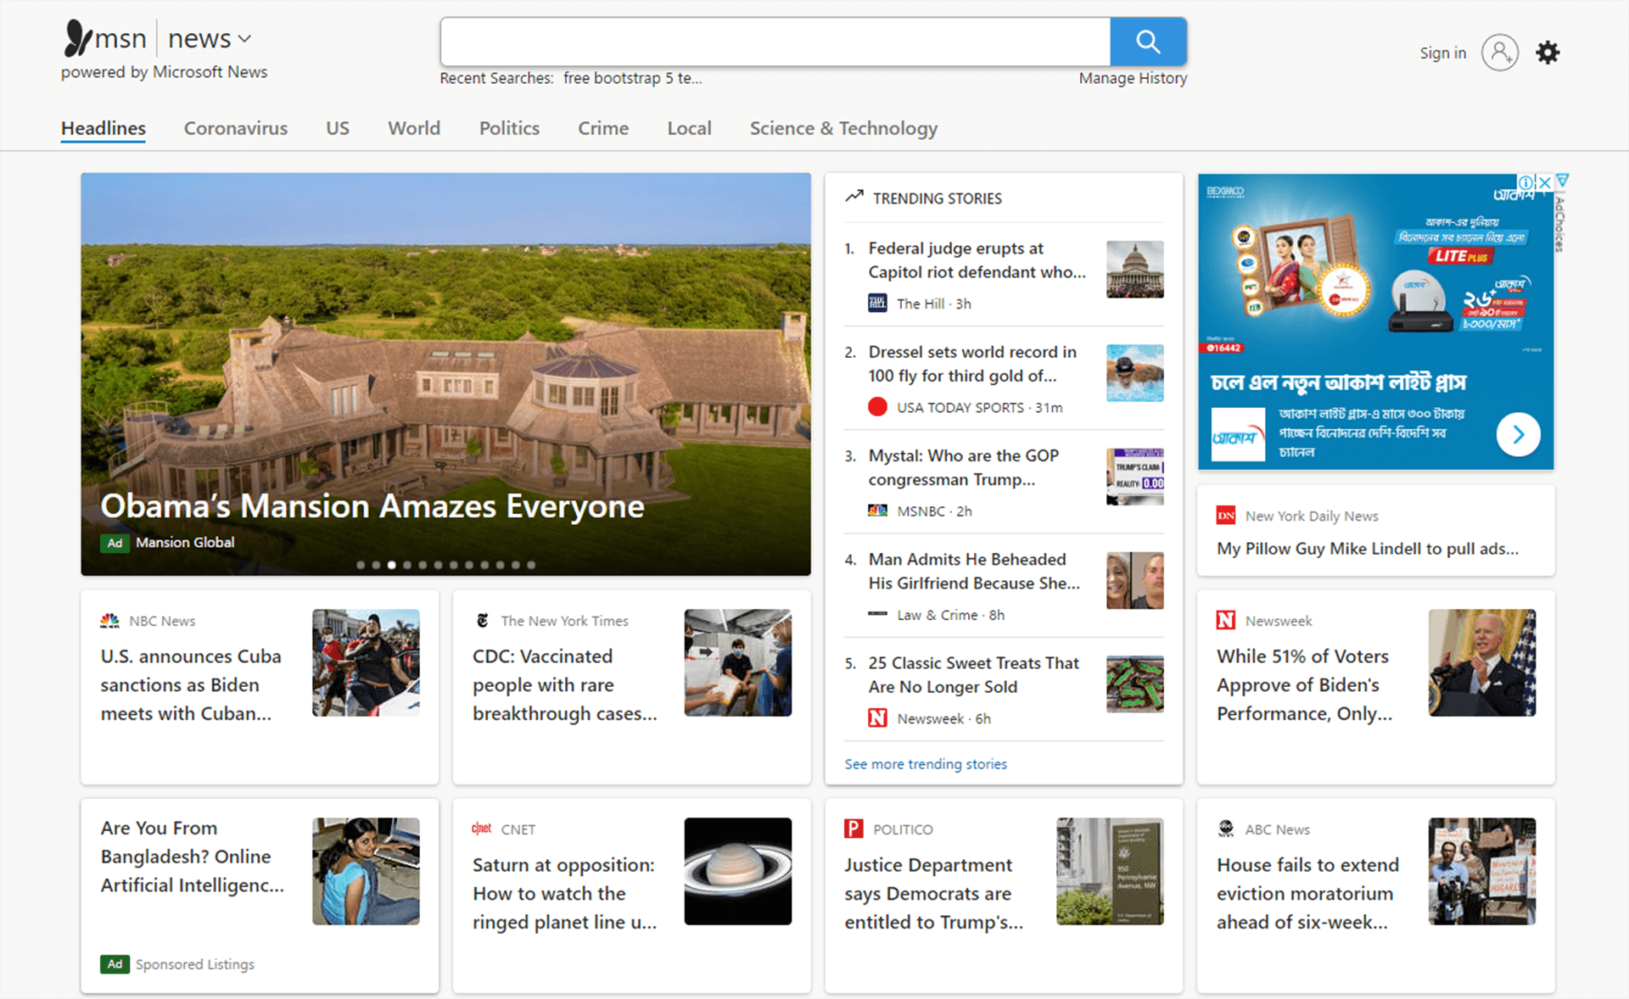Click the swimmer thumbnail in trending
Screen dimensions: 1629x999
coord(1135,373)
